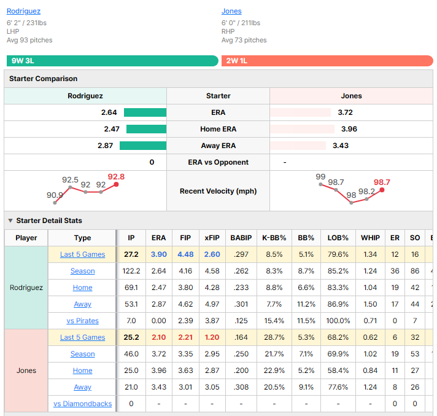This screenshot has height=416, width=437.
Task: Click Jones's pink Home ERA bar
Action: click(x=302, y=129)
